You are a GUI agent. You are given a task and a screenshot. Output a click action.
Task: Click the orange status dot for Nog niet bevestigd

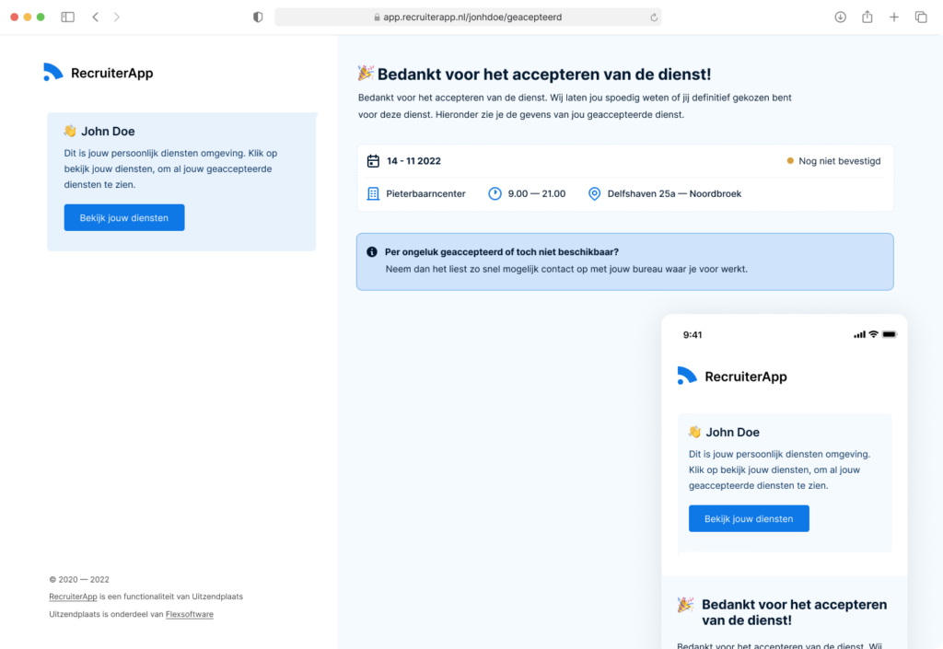(790, 161)
